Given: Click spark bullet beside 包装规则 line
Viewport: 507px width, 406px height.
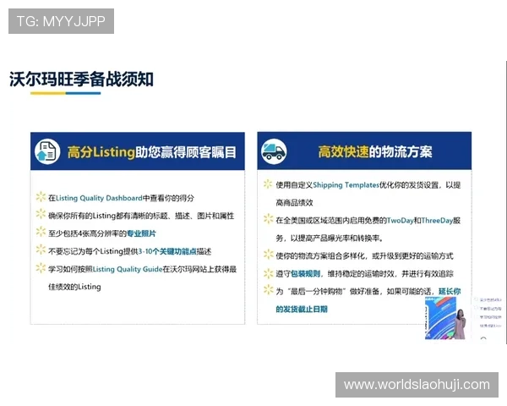Looking at the screenshot, I should [x=268, y=273].
